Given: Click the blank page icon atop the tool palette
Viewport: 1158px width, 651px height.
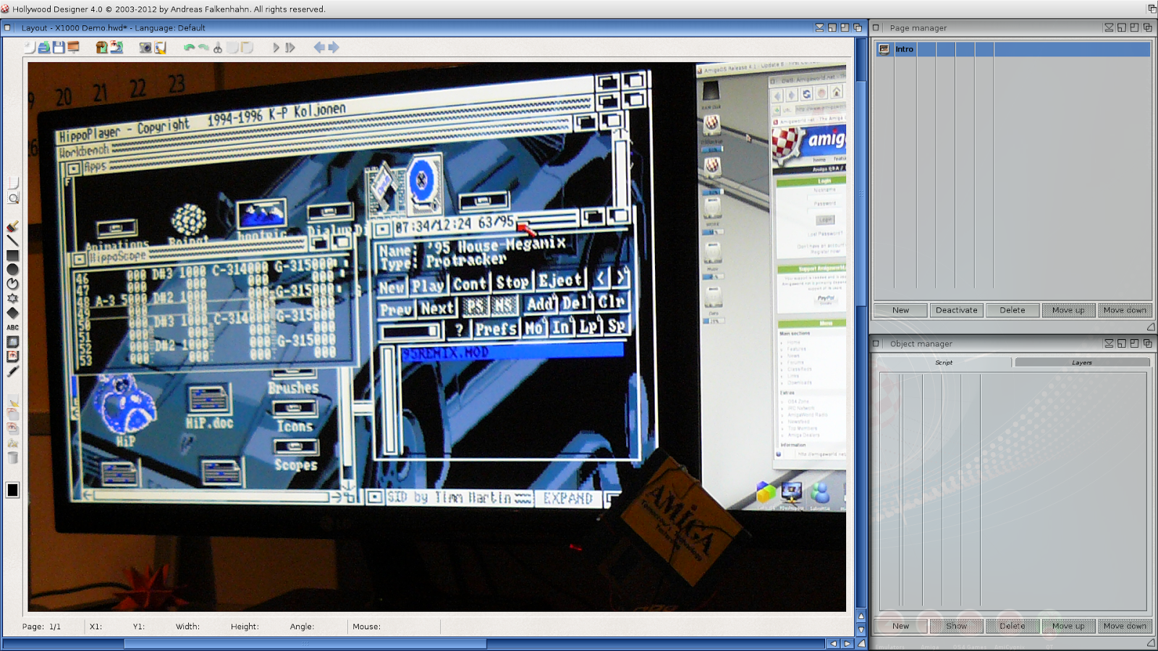Looking at the screenshot, I should (x=12, y=183).
